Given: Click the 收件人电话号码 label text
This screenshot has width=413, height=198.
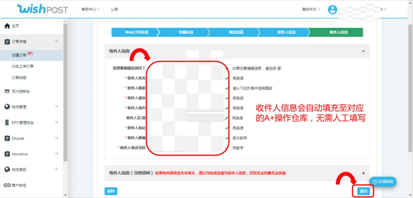Looking at the screenshot, I should coord(133,148).
